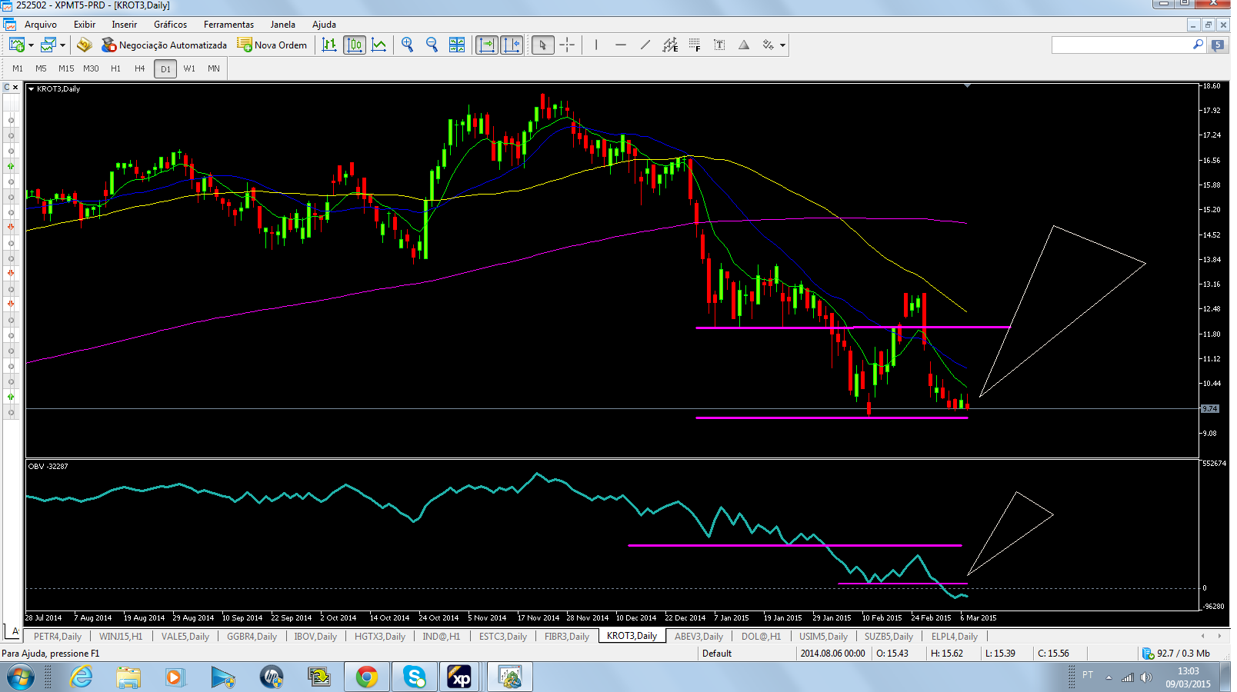Select the Fibonacci retracement tool
The height and width of the screenshot is (692, 1237).
tap(695, 45)
